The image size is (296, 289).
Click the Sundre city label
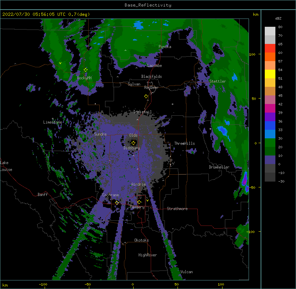[100, 134]
